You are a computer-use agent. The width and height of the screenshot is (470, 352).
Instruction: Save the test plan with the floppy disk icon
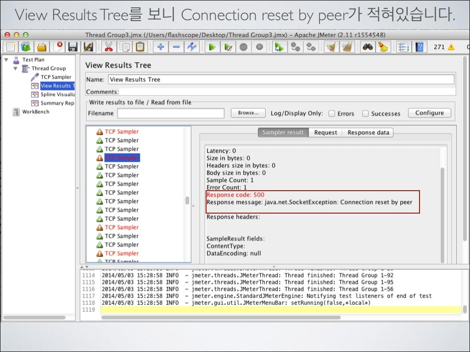point(73,47)
